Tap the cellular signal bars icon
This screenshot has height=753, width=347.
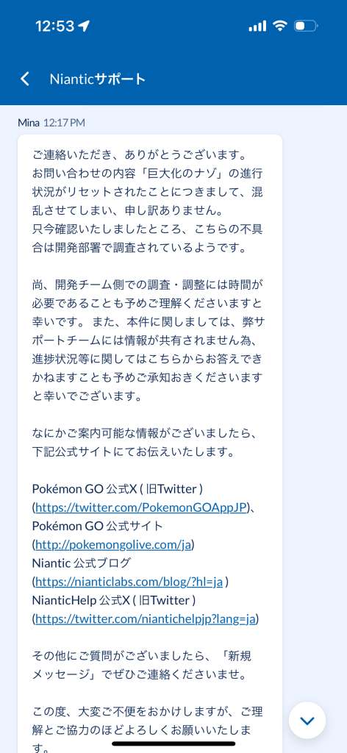pos(257,26)
